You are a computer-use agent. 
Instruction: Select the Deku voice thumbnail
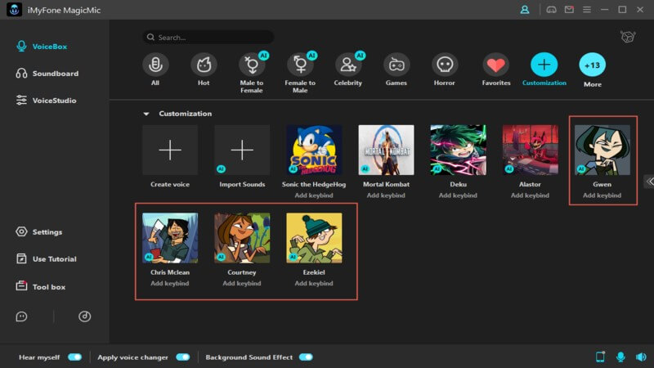pyautogui.click(x=459, y=150)
